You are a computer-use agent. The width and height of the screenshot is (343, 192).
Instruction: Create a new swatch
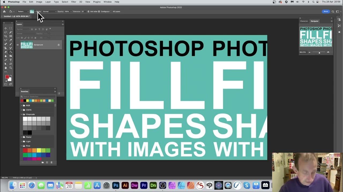point(47,162)
